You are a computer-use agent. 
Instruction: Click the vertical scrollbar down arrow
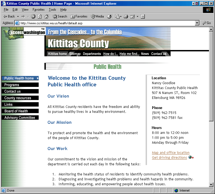(211, 185)
